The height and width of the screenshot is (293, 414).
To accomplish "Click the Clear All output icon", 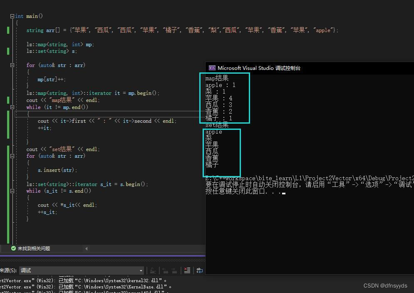I will (x=187, y=270).
